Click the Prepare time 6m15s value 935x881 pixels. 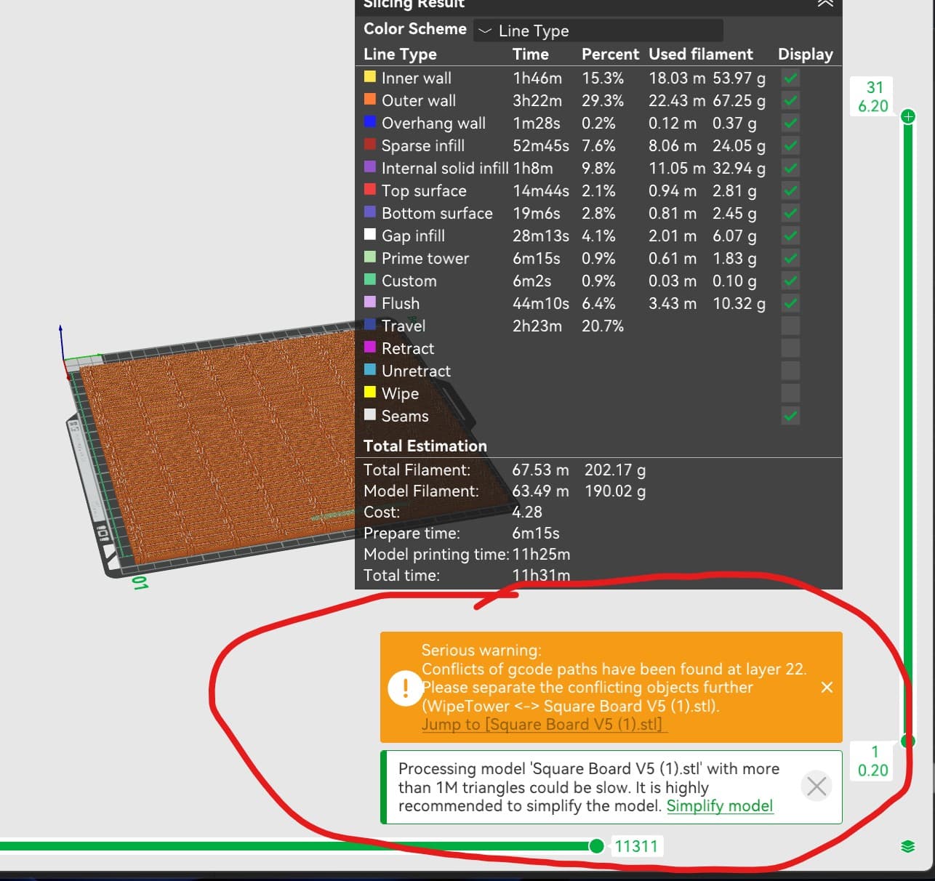coord(536,533)
